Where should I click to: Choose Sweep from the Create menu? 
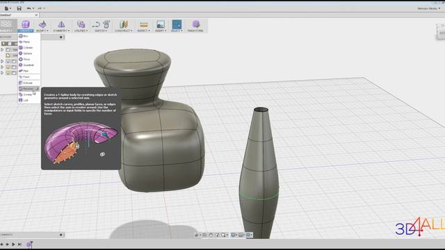tap(29, 94)
